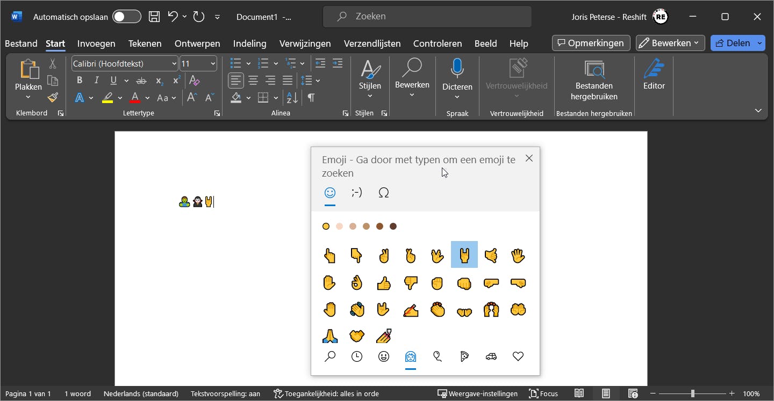Open the food pizza emoji category
Screen dimensions: 774x401
[x=464, y=356]
